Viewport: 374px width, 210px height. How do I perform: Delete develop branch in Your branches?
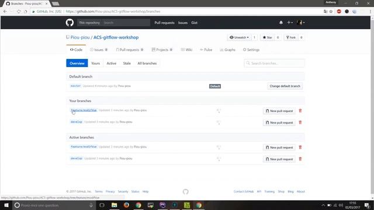(300, 123)
